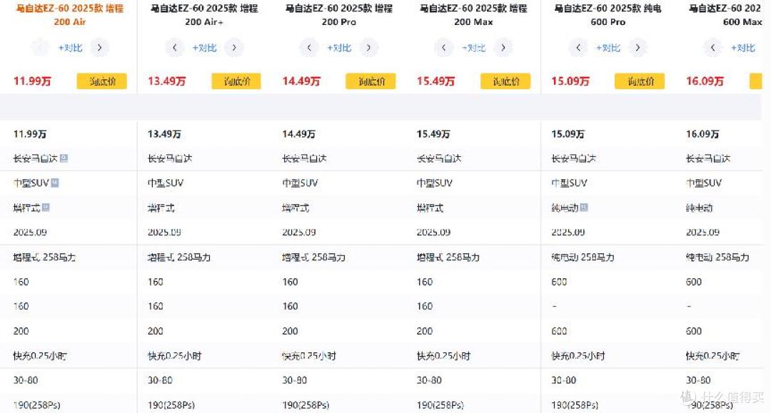Viewport: 771px width, 413px height.
Task: Click 询底价 button next to 15.09万
Action: coord(640,81)
